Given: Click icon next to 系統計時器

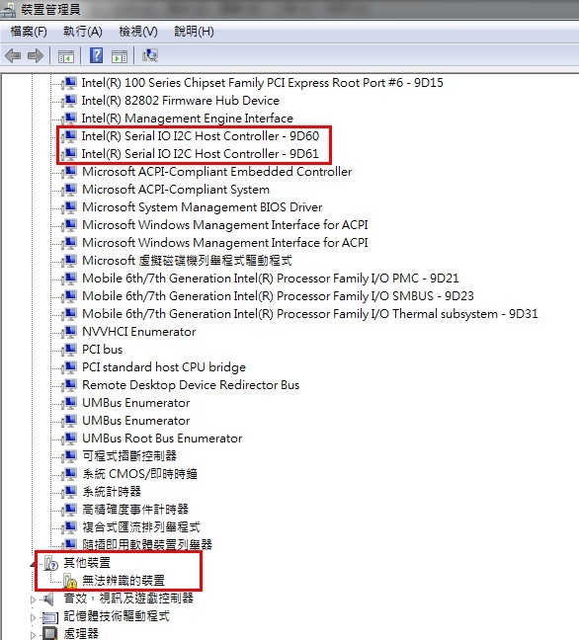Looking at the screenshot, I should click(x=70, y=492).
